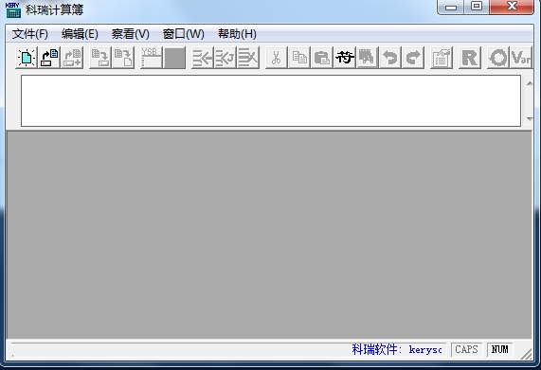
Task: Click the open file toolbar icon
Action: click(x=49, y=58)
